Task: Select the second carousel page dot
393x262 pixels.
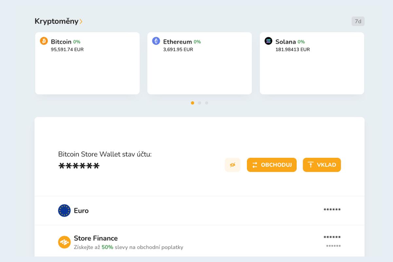Action: 199,103
